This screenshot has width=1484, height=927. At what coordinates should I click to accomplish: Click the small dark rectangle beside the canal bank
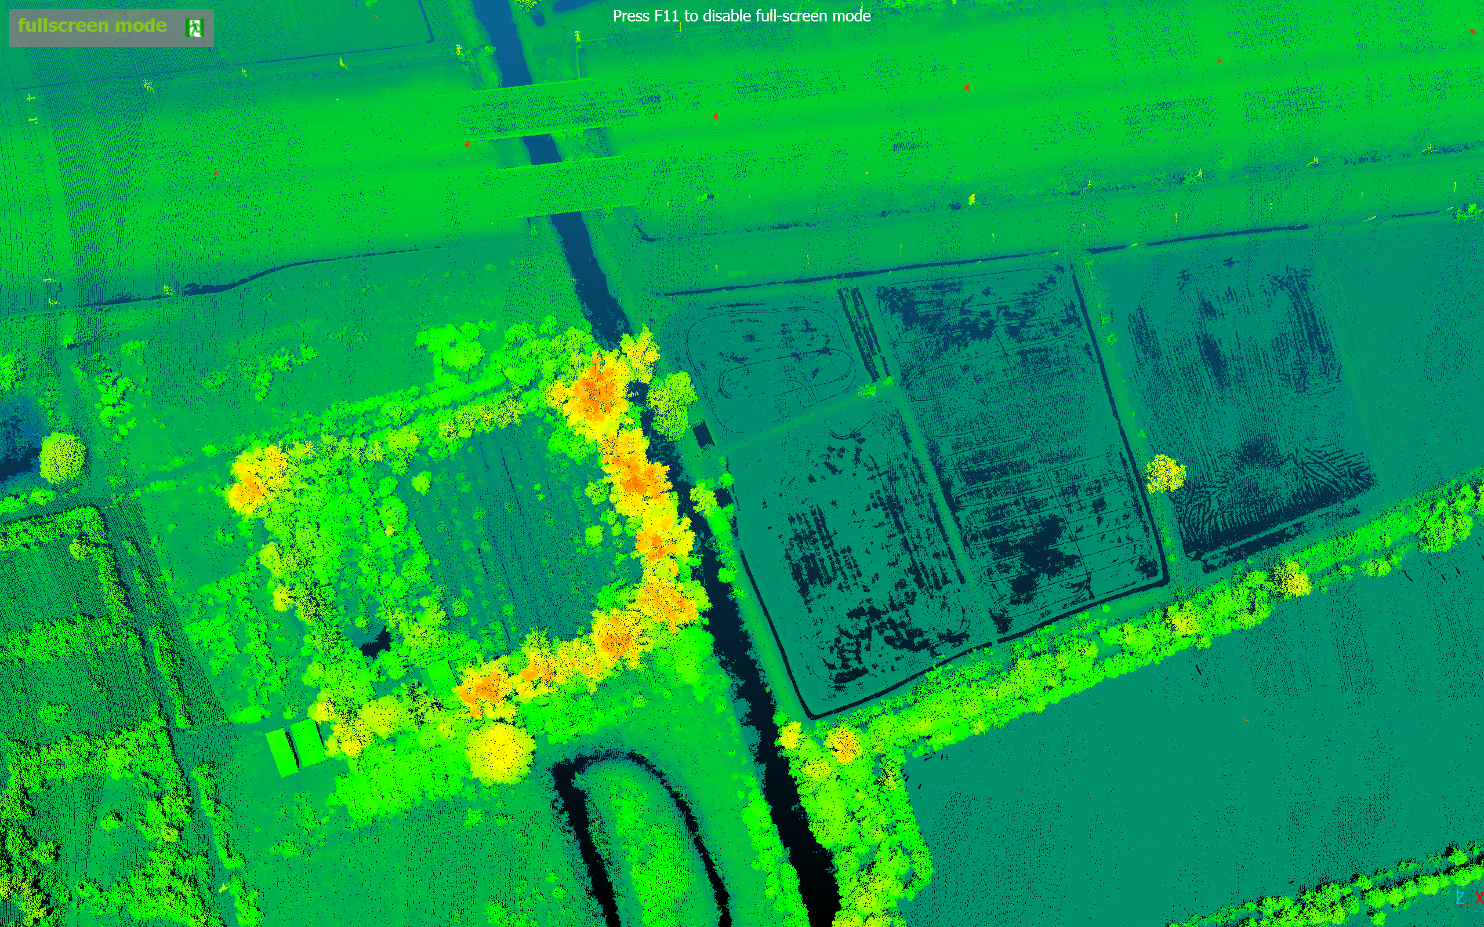tap(703, 434)
